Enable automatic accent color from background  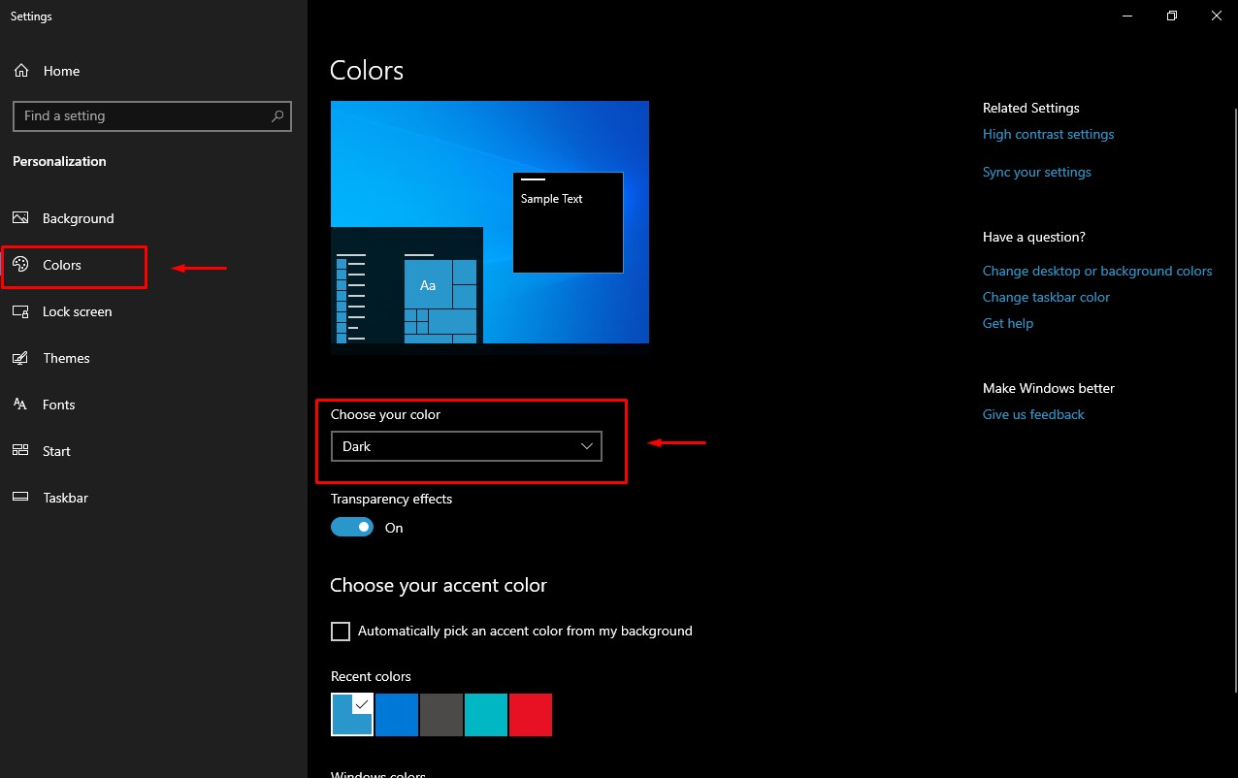(x=340, y=631)
